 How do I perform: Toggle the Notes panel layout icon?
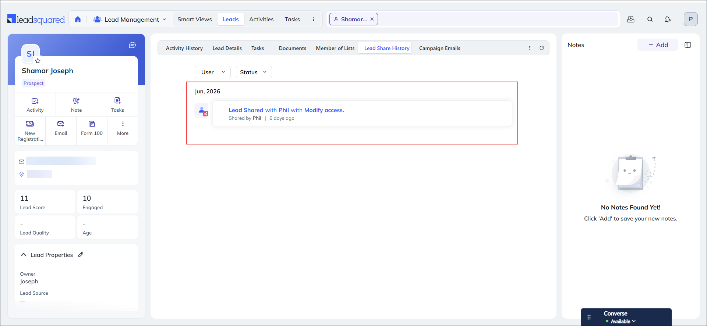coord(688,45)
